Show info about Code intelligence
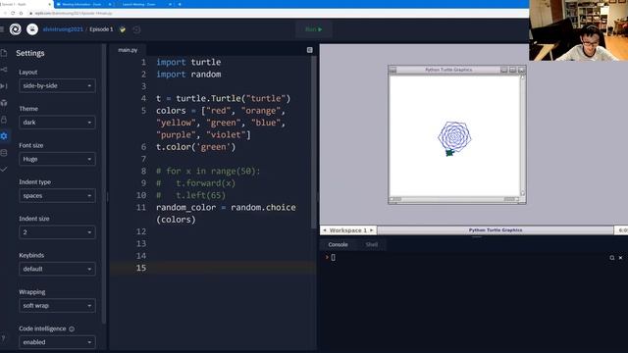This screenshot has height=353, width=628. [x=72, y=329]
